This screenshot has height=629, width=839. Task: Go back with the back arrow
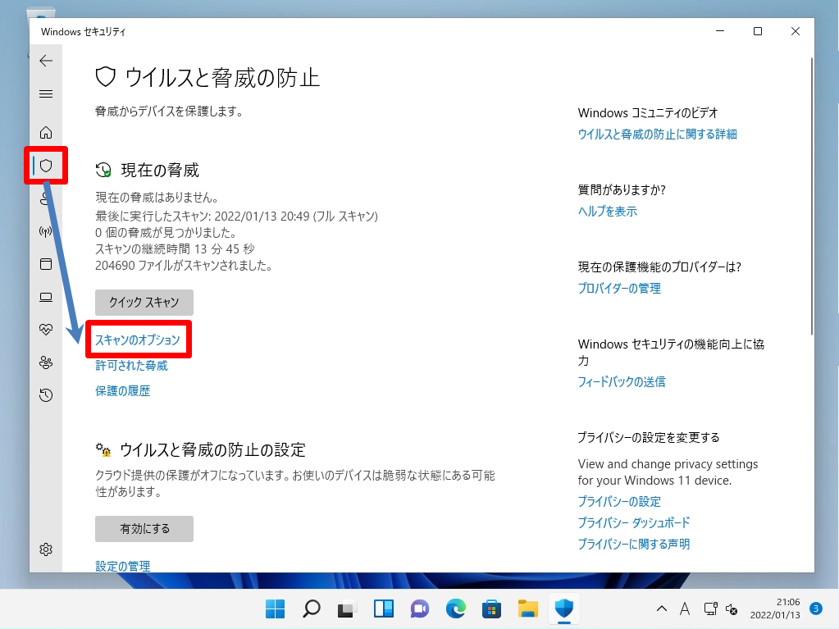pos(46,61)
